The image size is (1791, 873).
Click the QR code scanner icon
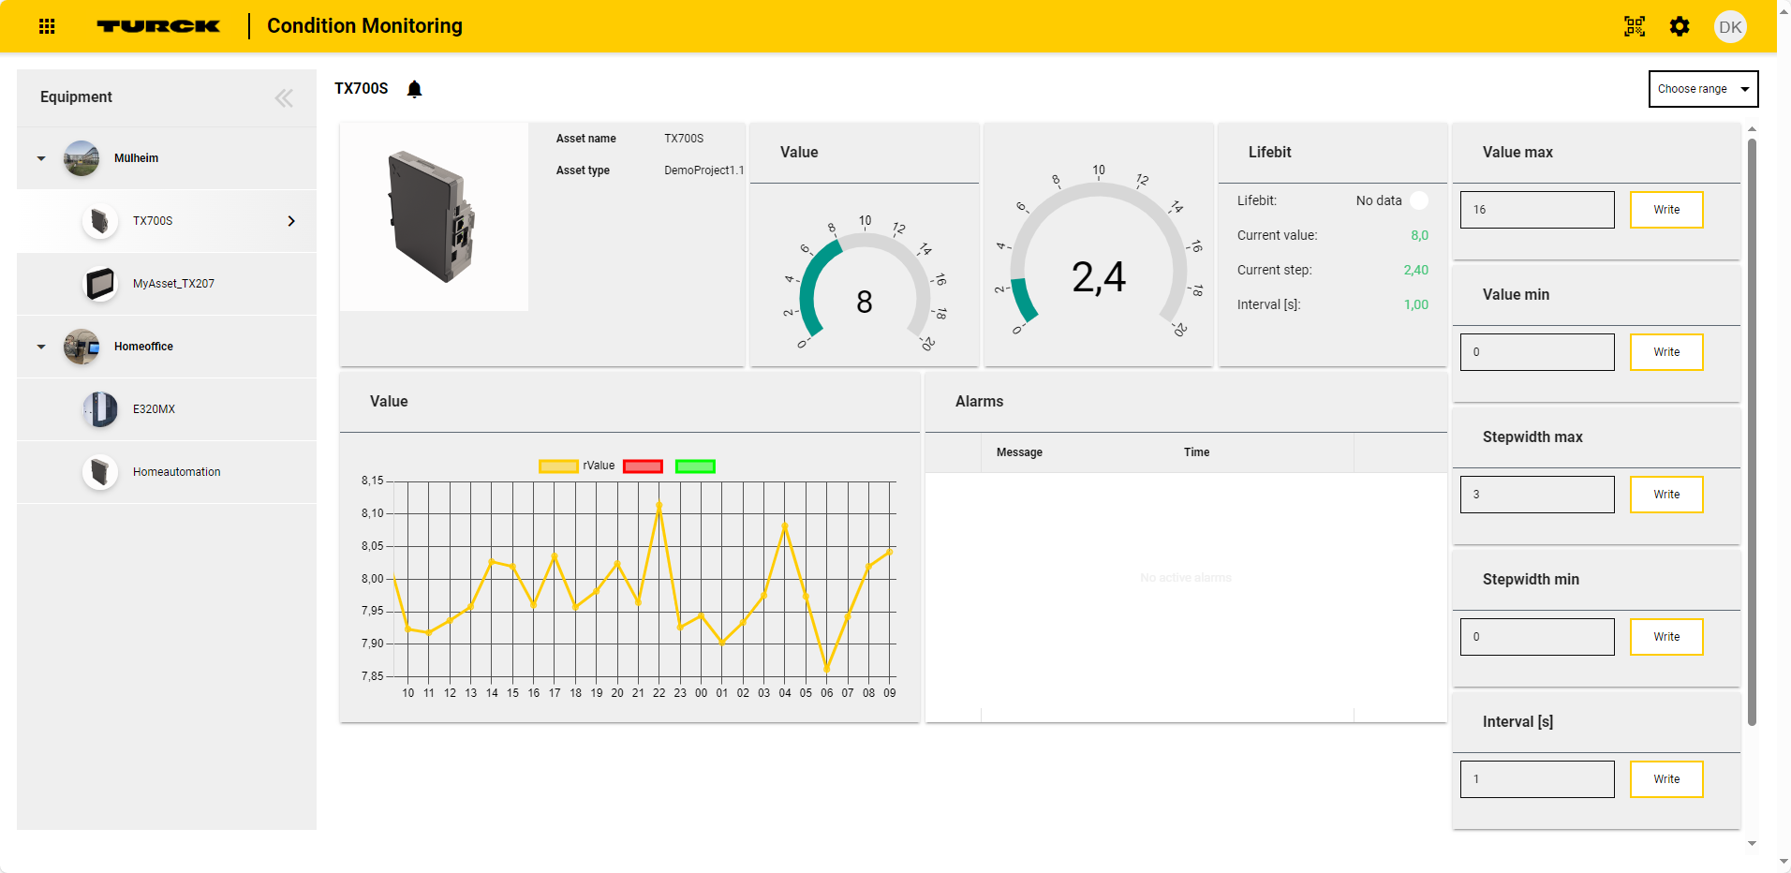coord(1635,26)
